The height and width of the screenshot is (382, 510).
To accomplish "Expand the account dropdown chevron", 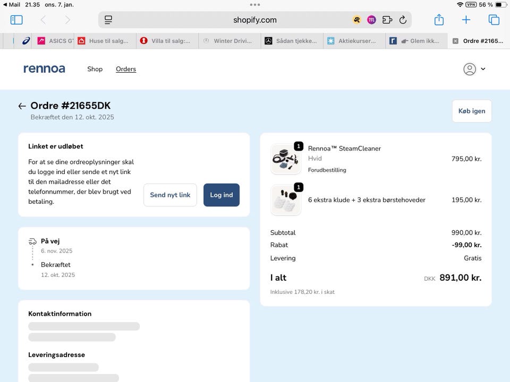I will point(483,69).
